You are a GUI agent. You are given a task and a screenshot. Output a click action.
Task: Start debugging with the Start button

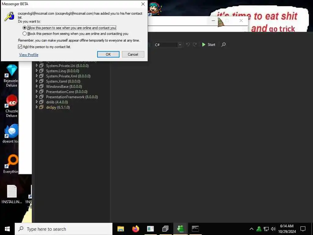pos(208,45)
